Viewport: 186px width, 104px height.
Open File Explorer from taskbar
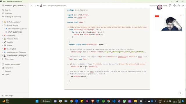(135, 101)
